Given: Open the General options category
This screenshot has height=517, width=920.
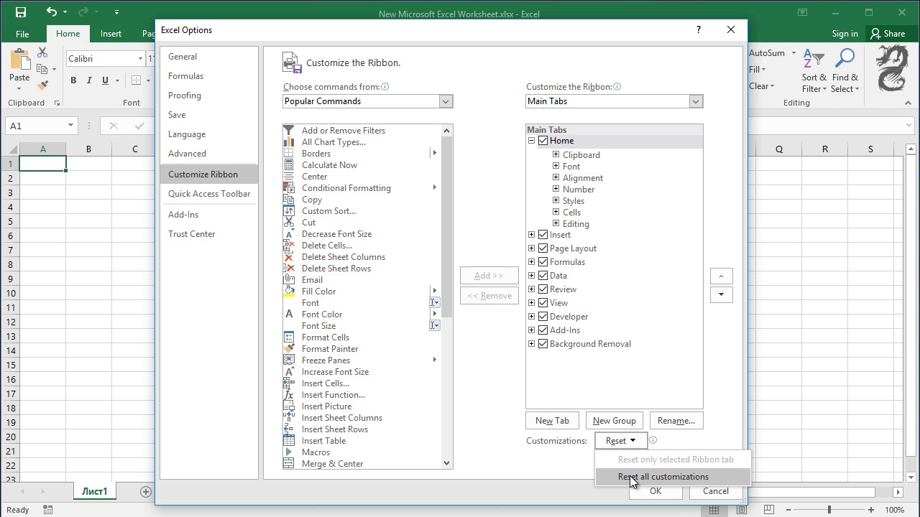Looking at the screenshot, I should pos(208,57).
